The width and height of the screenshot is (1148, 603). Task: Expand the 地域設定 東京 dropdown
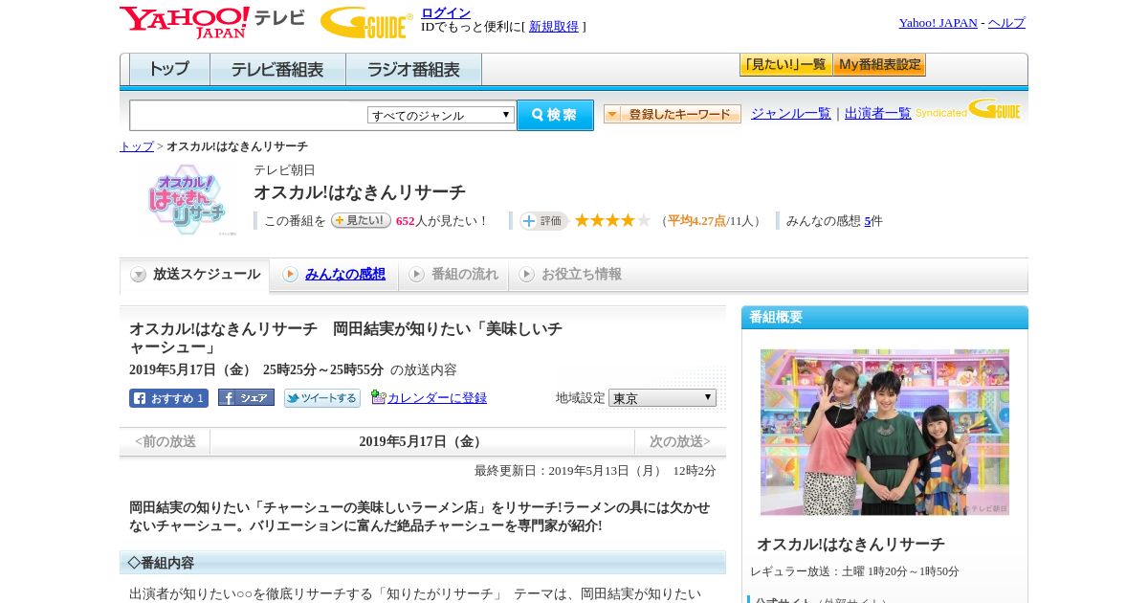[x=662, y=397]
